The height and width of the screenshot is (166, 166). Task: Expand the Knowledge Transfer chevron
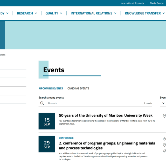(x=164, y=13)
